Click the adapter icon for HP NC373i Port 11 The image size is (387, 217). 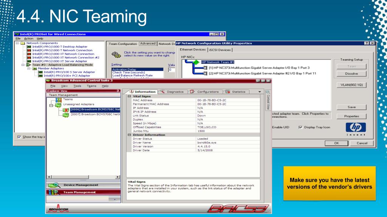(x=205, y=73)
